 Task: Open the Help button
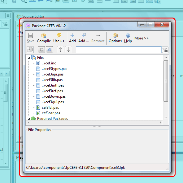tap(128, 38)
